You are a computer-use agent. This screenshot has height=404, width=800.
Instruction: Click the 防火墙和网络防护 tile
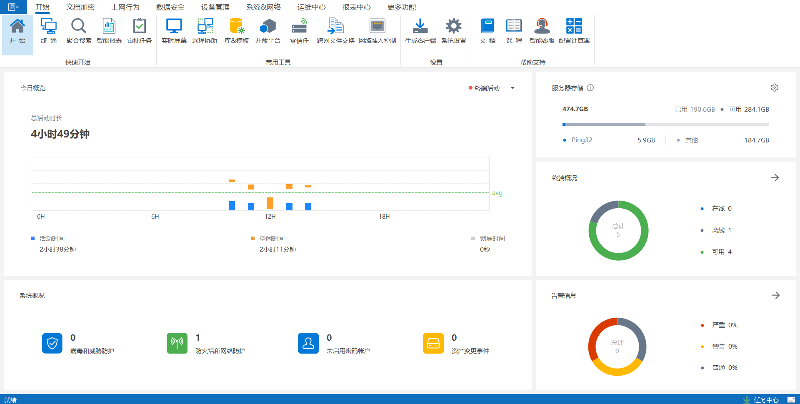pyautogui.click(x=177, y=344)
